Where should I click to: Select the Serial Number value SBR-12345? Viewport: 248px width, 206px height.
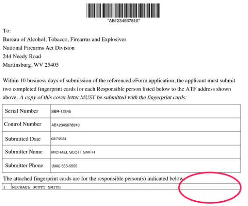61,111
